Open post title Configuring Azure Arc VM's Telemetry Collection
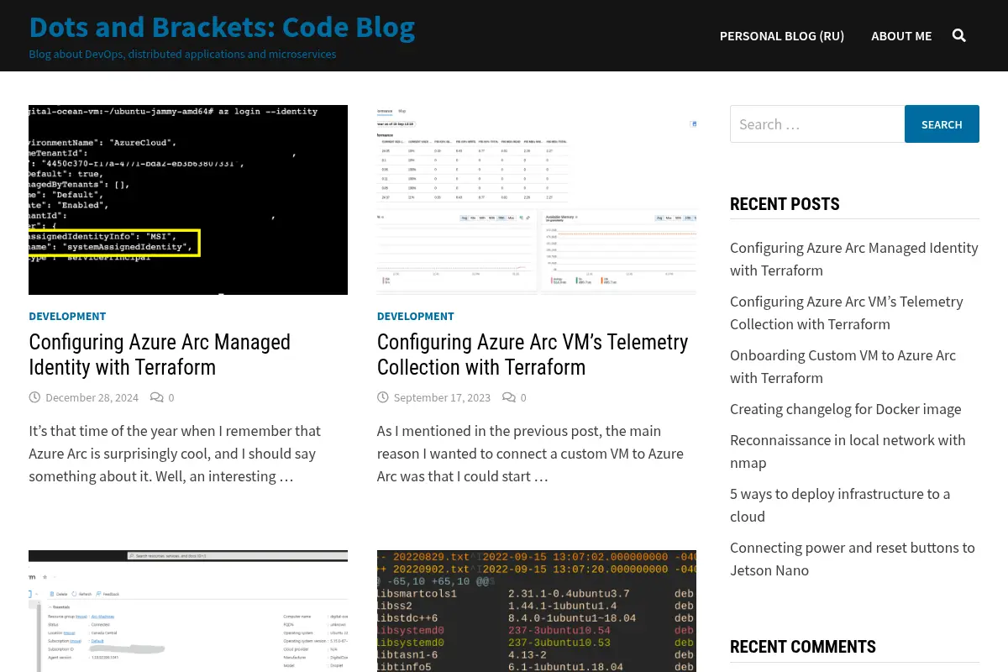This screenshot has width=1008, height=672. (x=533, y=354)
